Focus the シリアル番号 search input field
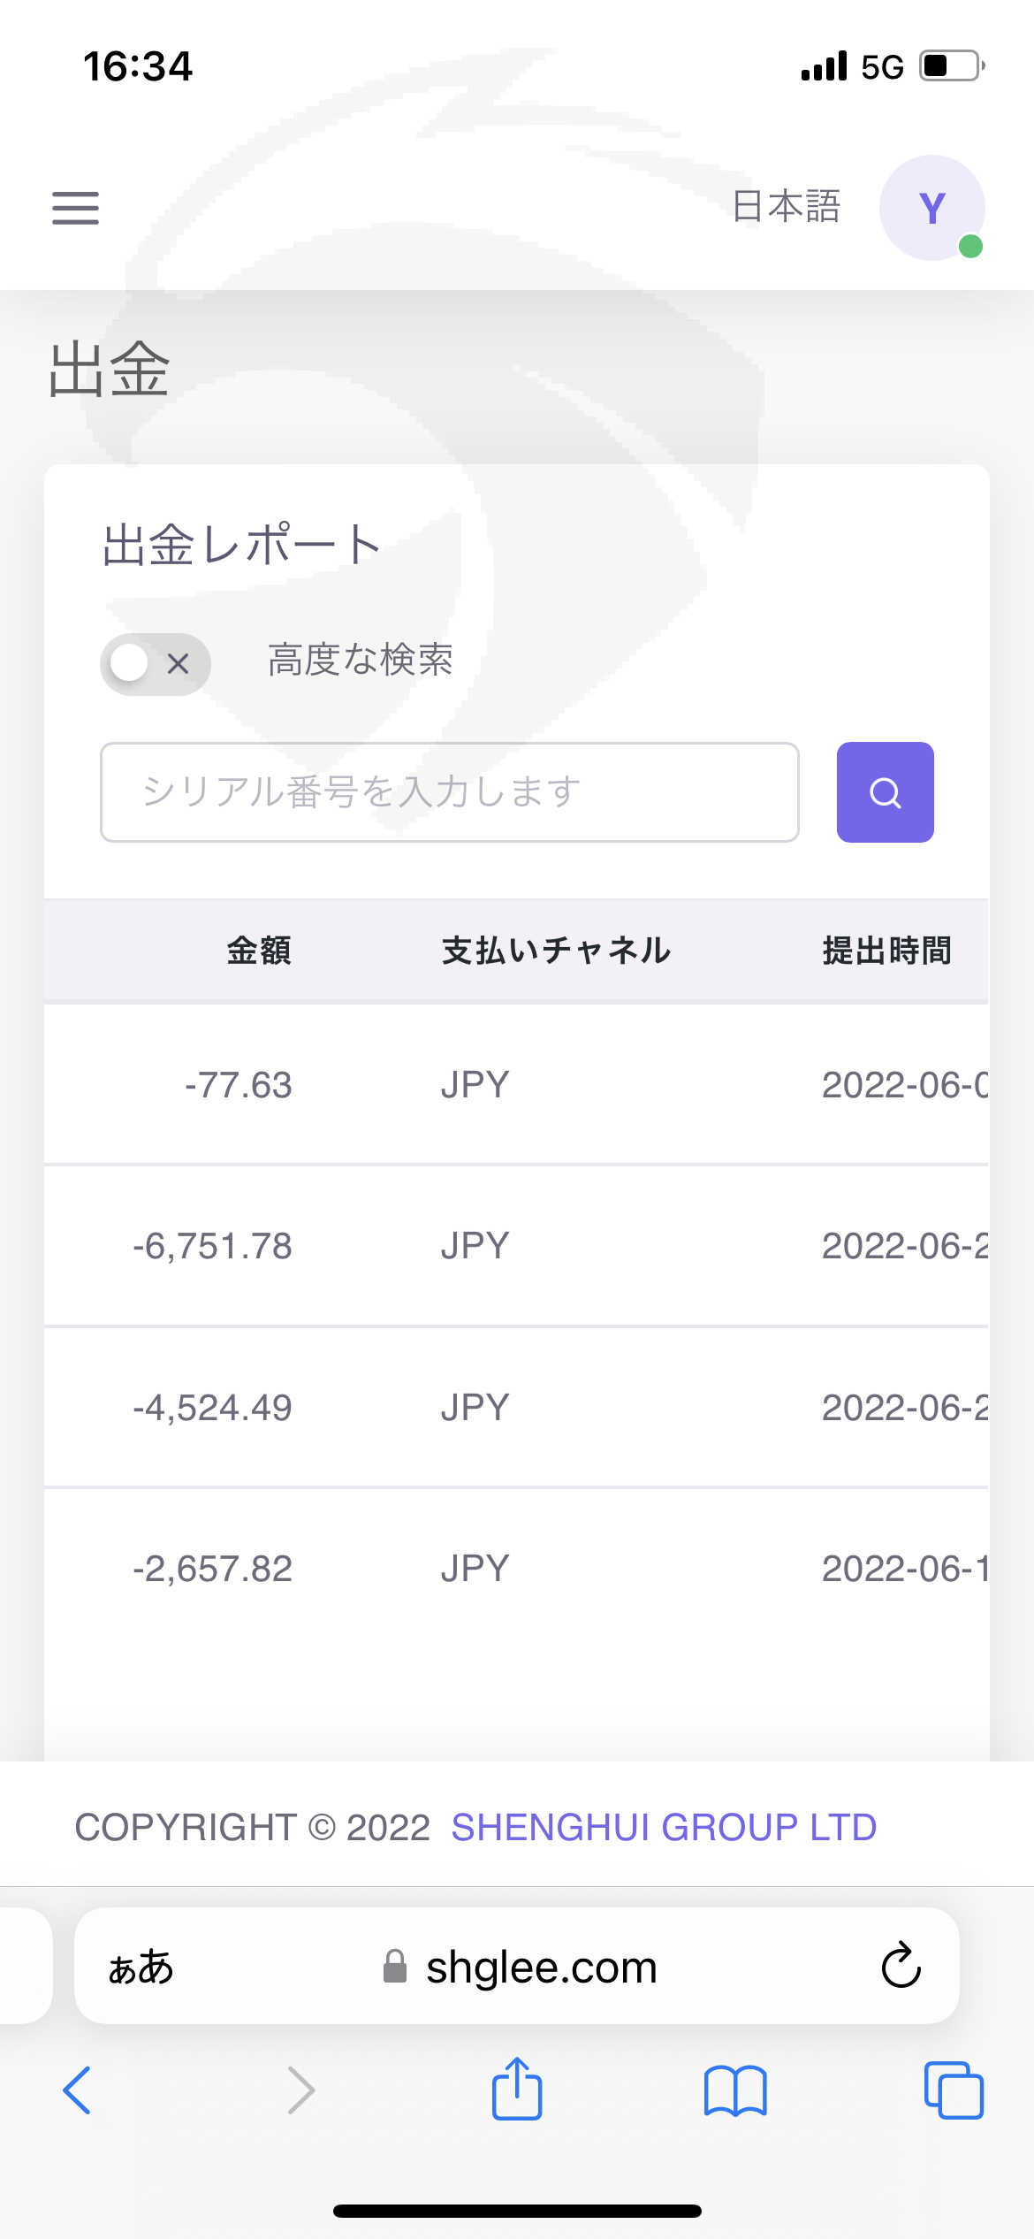The width and height of the screenshot is (1034, 2239). 449,792
